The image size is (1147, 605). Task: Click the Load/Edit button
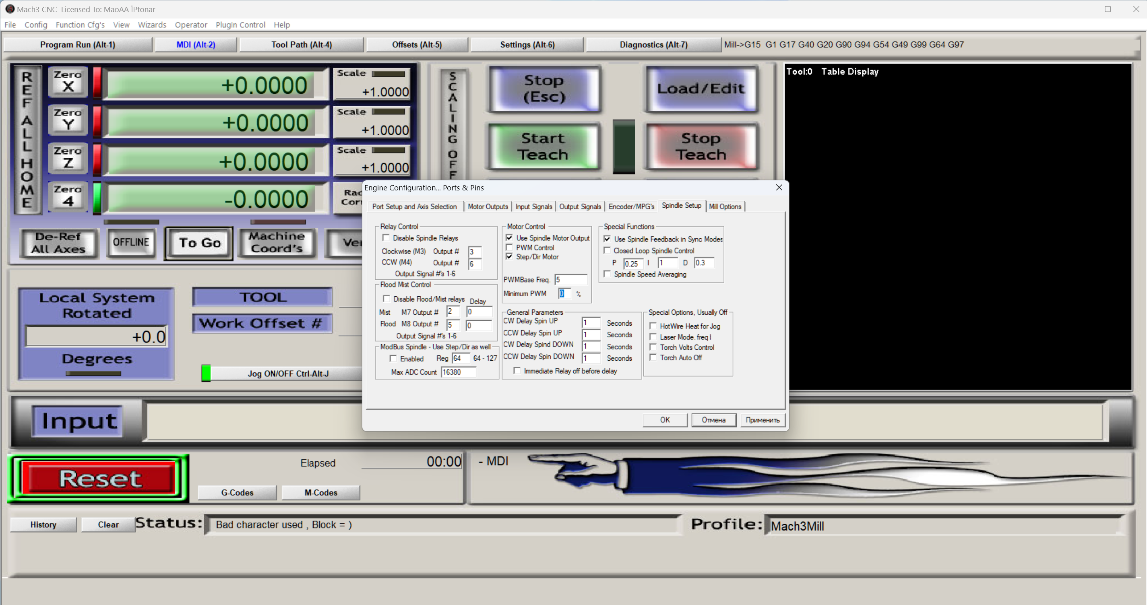pos(701,89)
